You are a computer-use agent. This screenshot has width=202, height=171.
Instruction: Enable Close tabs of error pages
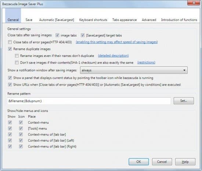(x=10, y=42)
